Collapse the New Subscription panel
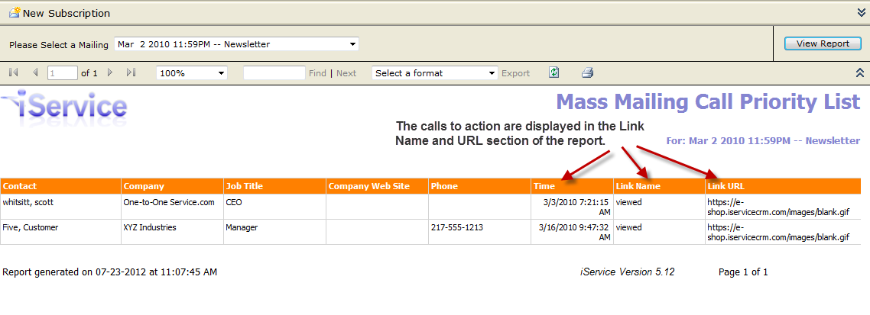The width and height of the screenshot is (870, 315). (861, 13)
